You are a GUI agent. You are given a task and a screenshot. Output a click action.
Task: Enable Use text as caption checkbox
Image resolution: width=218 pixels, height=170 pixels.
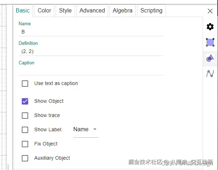(x=25, y=84)
